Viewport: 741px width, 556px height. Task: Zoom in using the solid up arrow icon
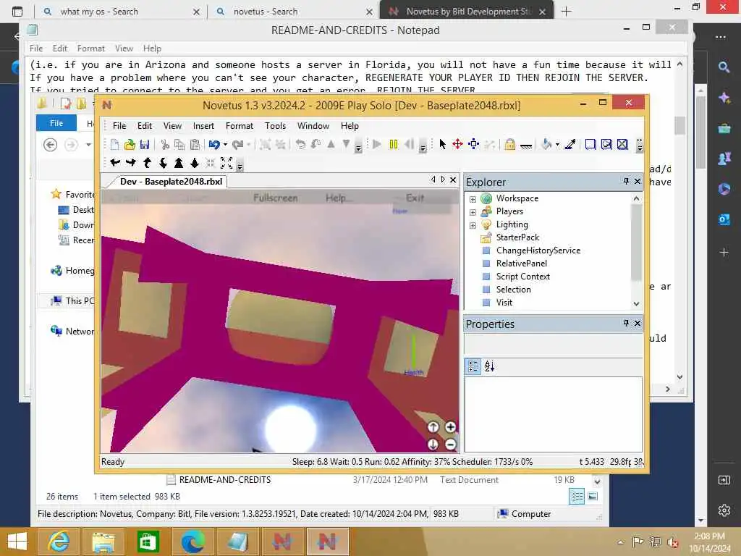(179, 163)
